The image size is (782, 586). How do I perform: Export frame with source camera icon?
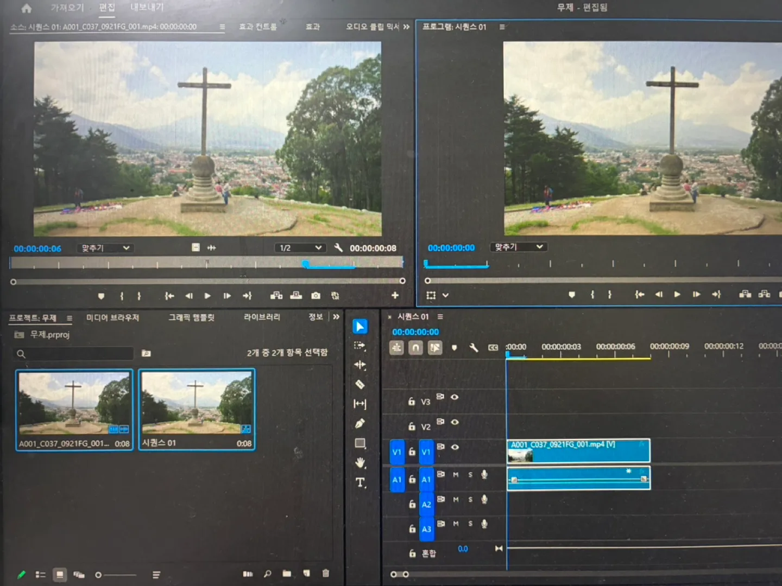tap(316, 296)
